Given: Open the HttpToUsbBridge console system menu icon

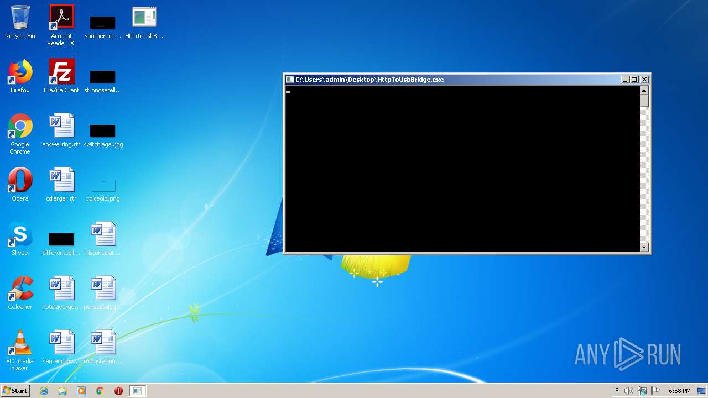Looking at the screenshot, I should coord(290,80).
